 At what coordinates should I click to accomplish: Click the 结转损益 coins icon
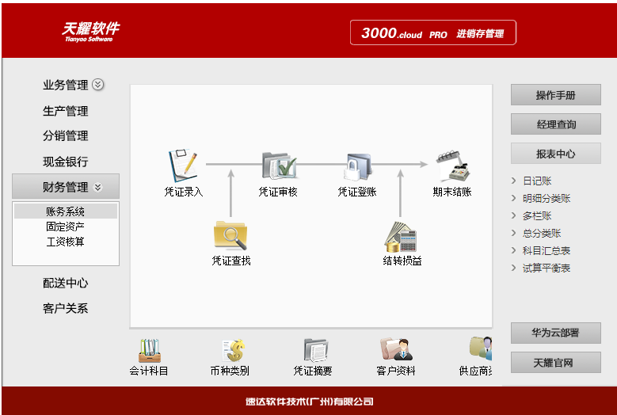[402, 236]
